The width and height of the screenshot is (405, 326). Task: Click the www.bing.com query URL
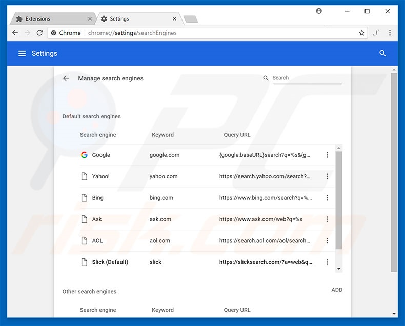click(x=266, y=198)
